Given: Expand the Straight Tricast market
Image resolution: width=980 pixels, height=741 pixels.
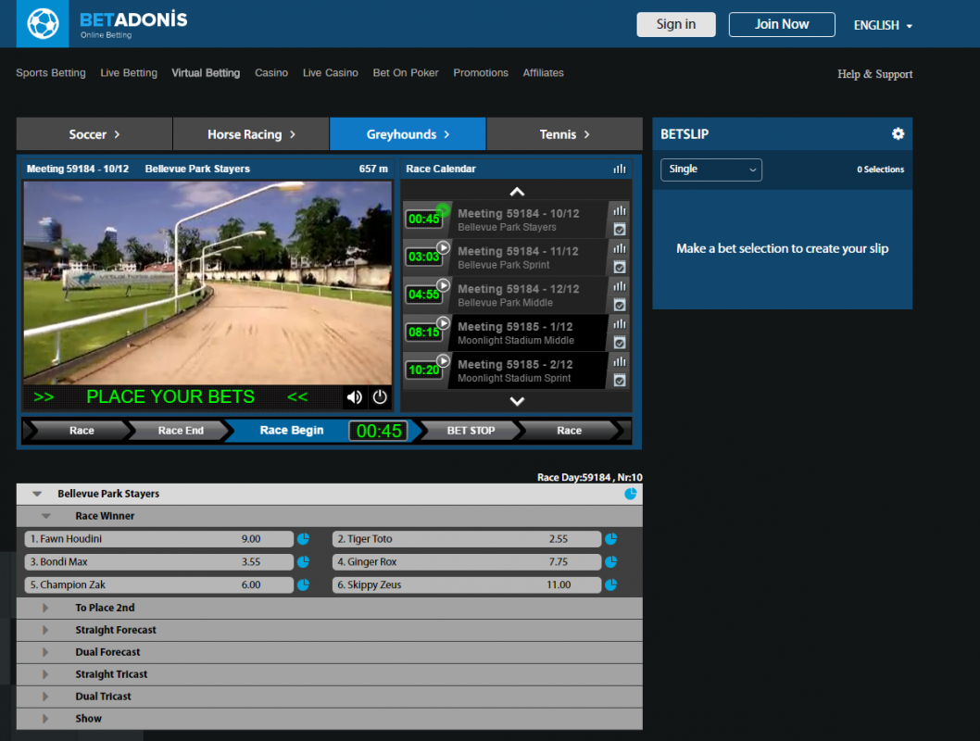Looking at the screenshot, I should pos(45,674).
